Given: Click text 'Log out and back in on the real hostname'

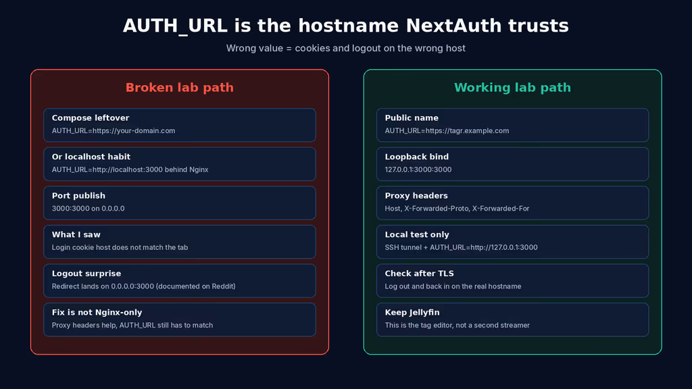Looking at the screenshot, I should 453,286.
